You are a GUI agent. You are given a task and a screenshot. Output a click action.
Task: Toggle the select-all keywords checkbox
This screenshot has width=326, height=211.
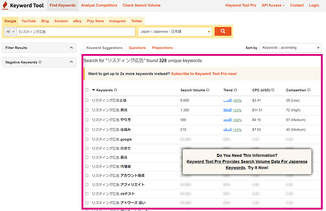(87, 90)
